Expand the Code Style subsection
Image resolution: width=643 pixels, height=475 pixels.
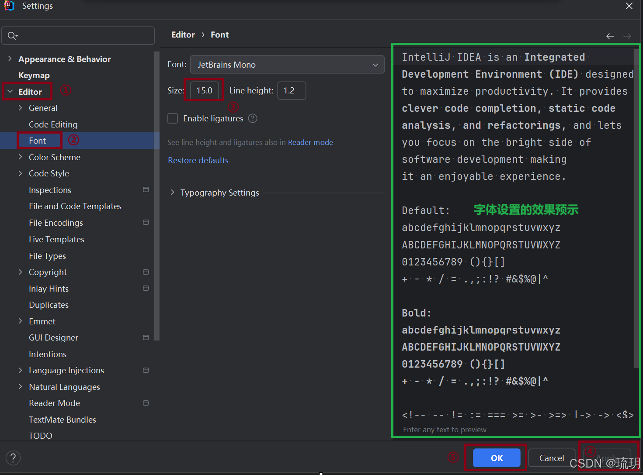click(20, 173)
